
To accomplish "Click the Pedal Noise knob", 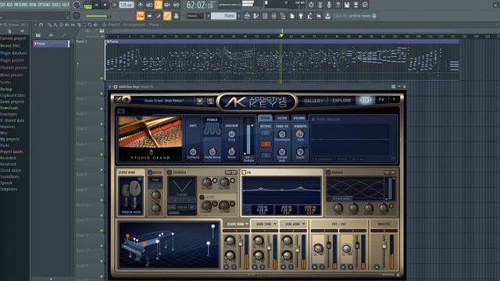I will click(x=212, y=151).
